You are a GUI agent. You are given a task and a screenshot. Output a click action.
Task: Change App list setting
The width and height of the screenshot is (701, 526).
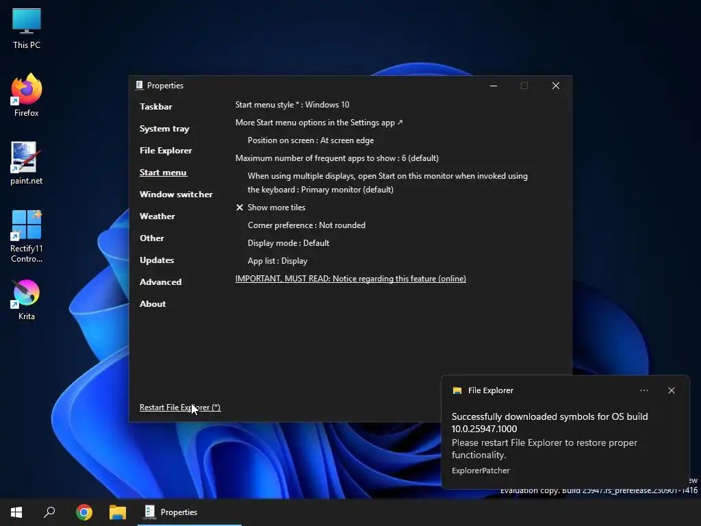[x=278, y=261]
